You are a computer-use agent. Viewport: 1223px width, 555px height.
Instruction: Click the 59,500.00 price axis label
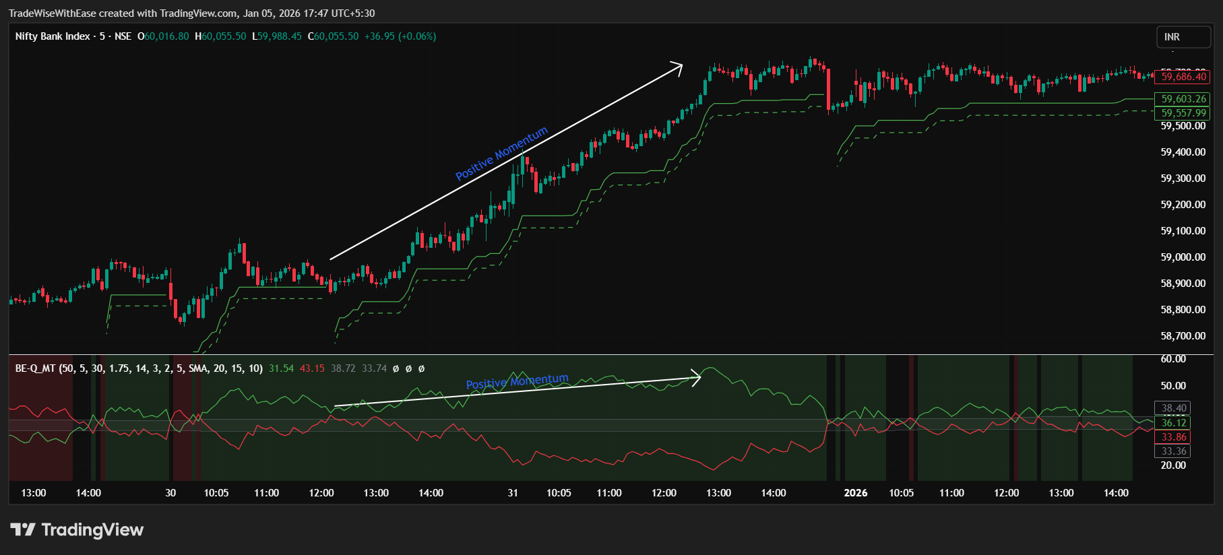click(1183, 126)
